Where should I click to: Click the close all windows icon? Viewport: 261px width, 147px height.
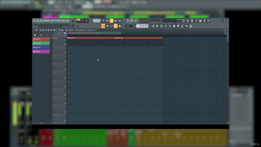click(x=186, y=26)
